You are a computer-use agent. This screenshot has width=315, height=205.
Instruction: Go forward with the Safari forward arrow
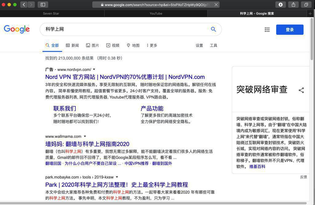point(31,5)
